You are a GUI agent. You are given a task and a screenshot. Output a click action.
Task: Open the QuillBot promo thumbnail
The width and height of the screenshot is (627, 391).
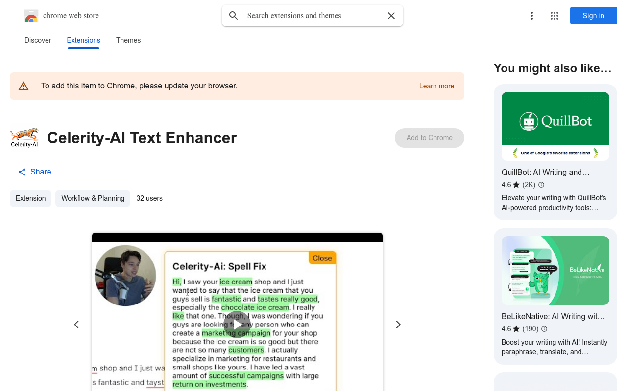tap(555, 126)
